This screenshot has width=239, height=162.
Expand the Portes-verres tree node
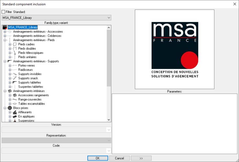coord(10,65)
